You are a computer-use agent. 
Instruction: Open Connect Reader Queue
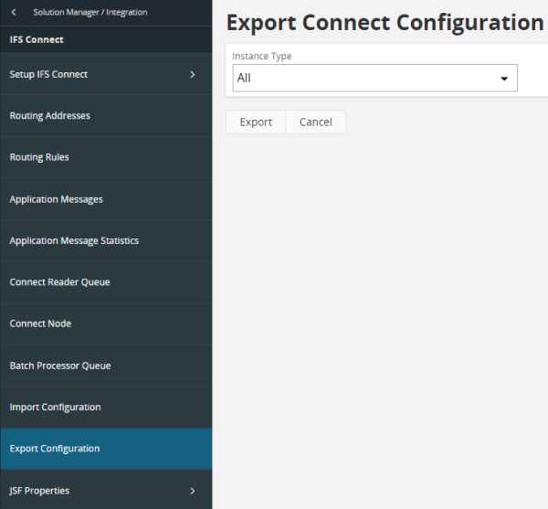[106, 282]
